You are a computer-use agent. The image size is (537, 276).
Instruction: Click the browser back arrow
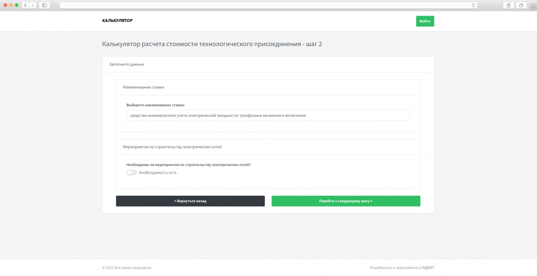click(x=25, y=5)
